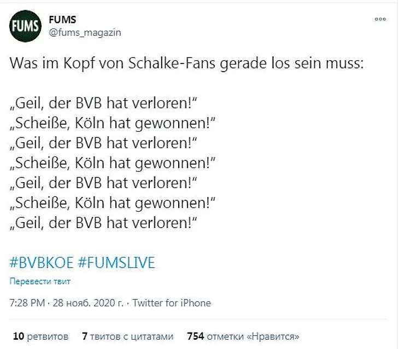This screenshot has height=349, width=399.
Task: Open the tweet's three-dot more menu
Action: pyautogui.click(x=380, y=19)
